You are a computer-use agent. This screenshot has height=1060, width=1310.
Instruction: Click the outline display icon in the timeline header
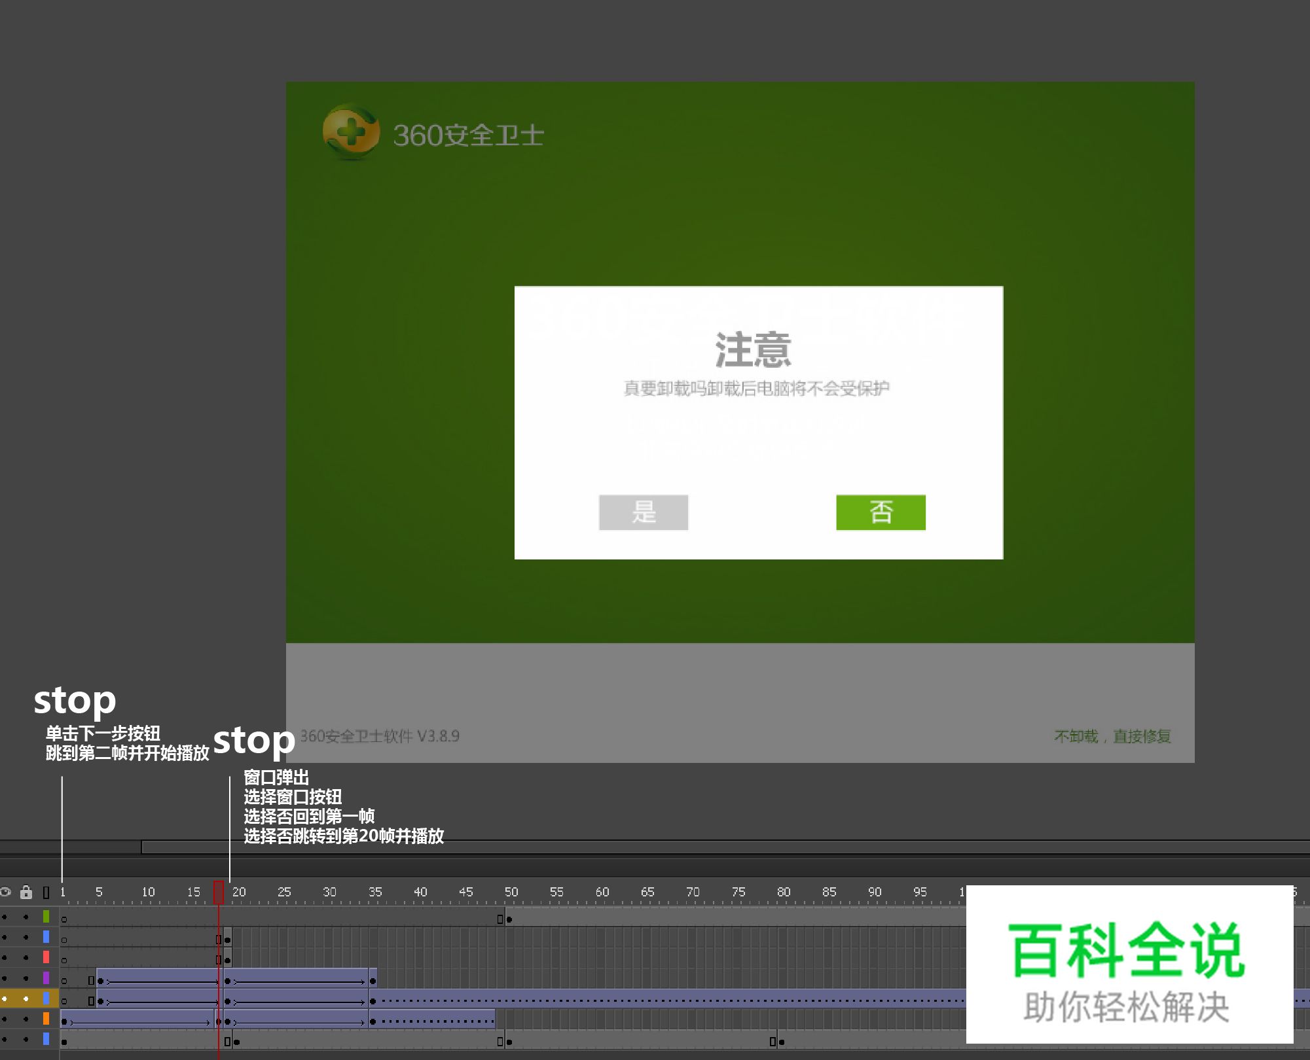(46, 894)
